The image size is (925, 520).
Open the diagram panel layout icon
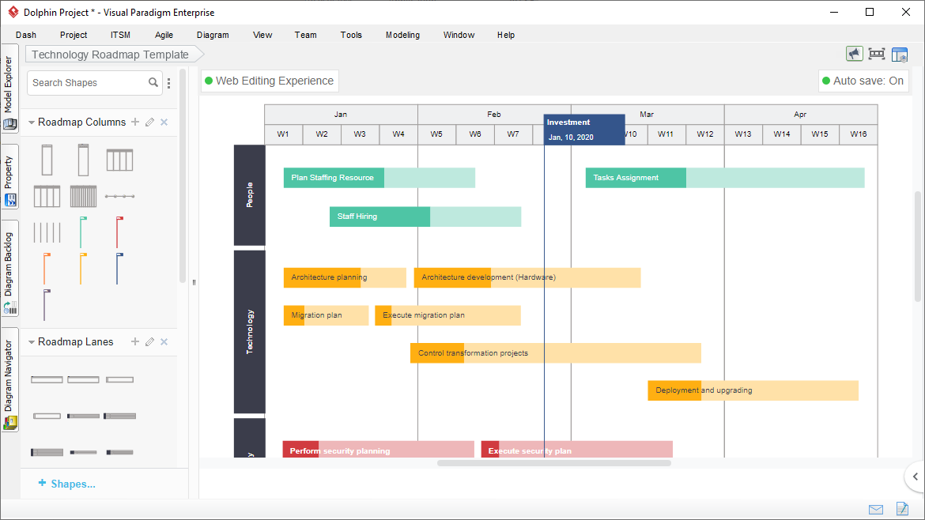coord(900,55)
